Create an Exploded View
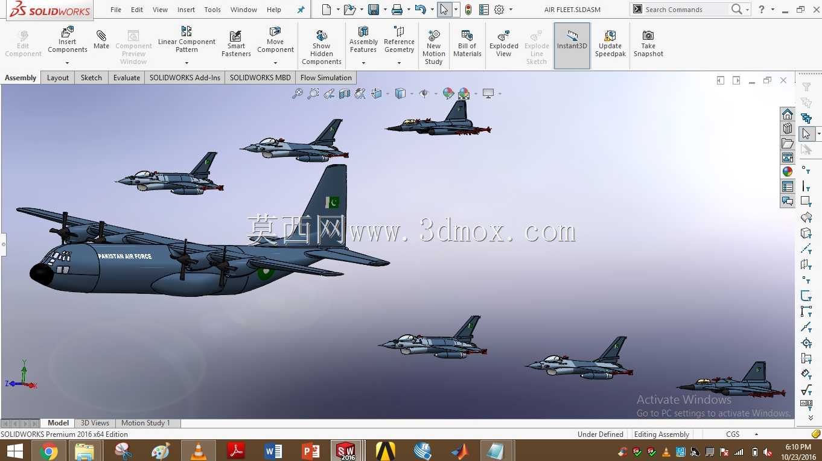Image resolution: width=822 pixels, height=461 pixels. click(504, 44)
